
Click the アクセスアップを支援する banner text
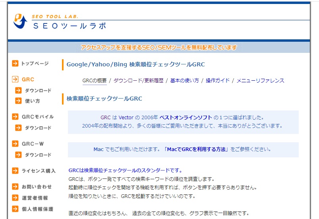[159, 47]
